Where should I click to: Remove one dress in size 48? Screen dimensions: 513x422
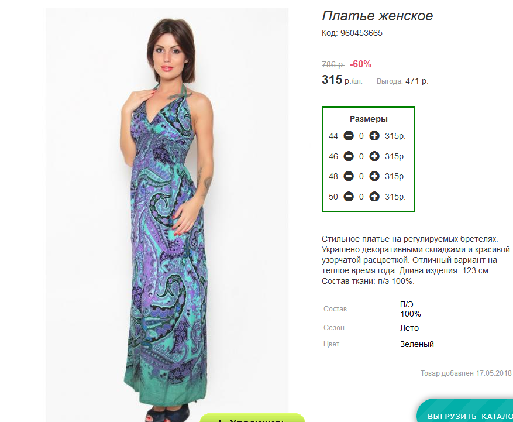click(349, 176)
